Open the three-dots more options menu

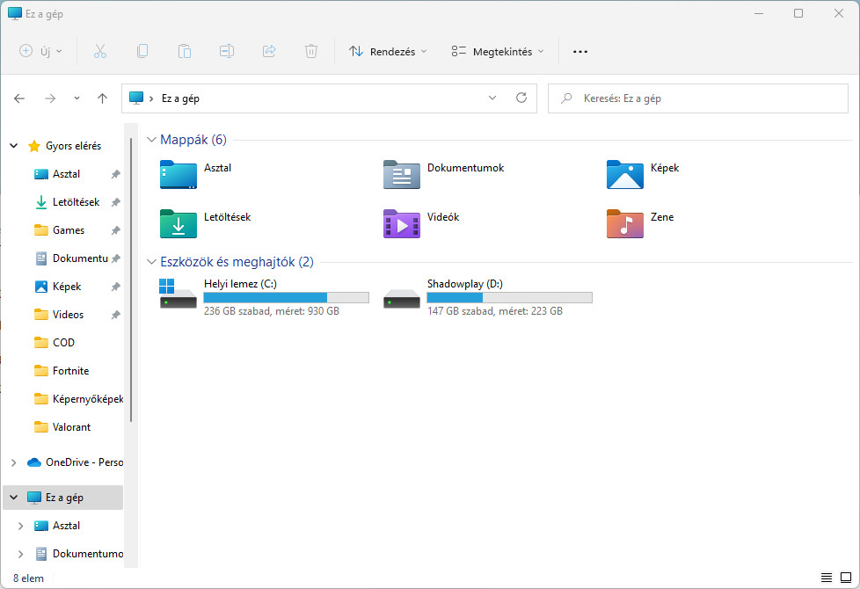coord(579,51)
